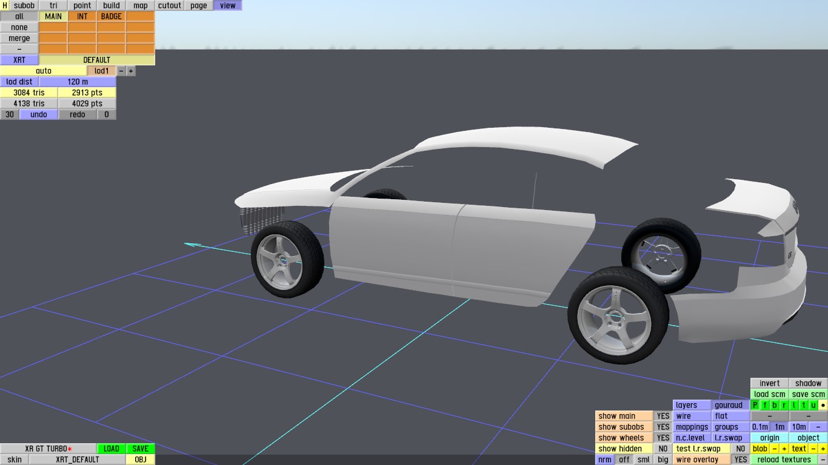Image resolution: width=828 pixels, height=465 pixels.
Task: Switch to the t top view
Action: click(x=804, y=405)
